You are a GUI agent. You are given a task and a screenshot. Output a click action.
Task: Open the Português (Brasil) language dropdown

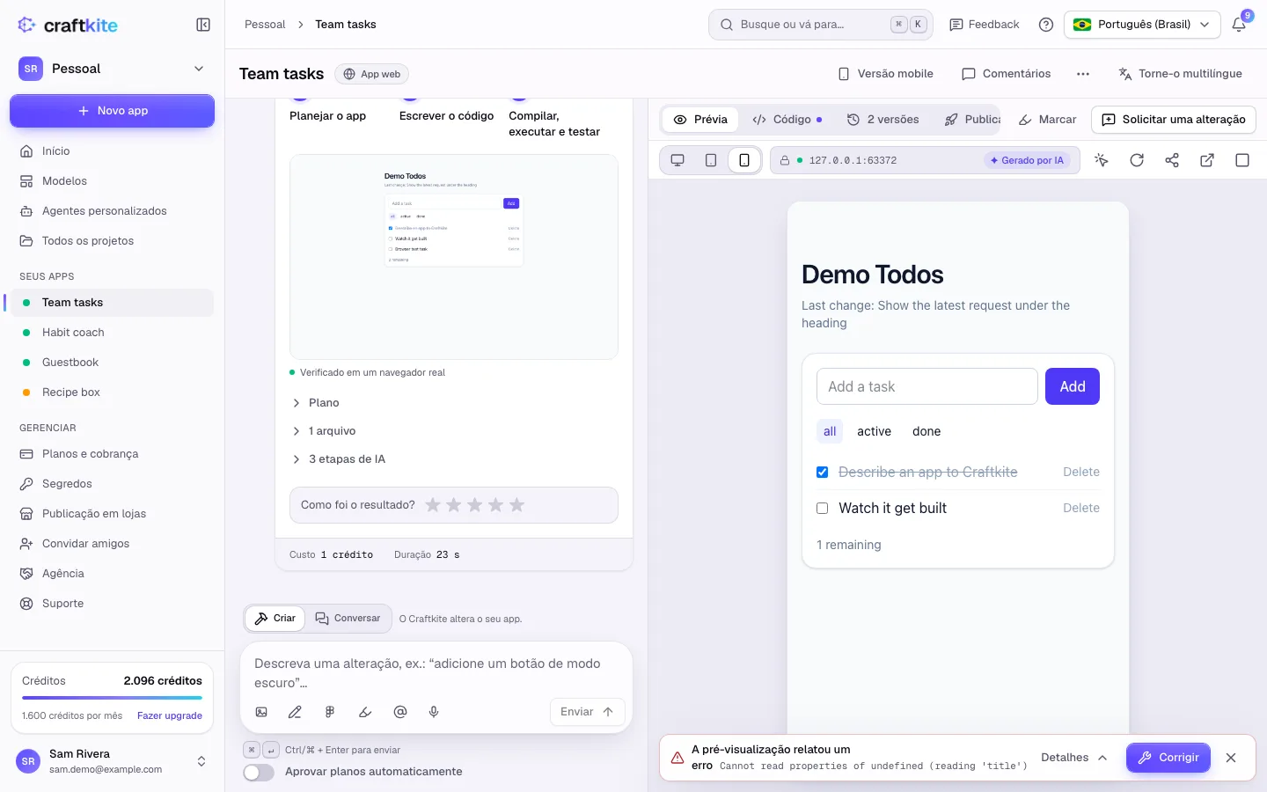coord(1142,25)
